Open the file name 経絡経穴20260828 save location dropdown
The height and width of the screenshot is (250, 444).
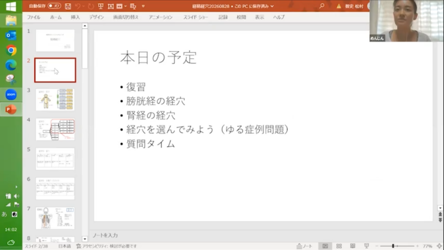[x=272, y=6]
